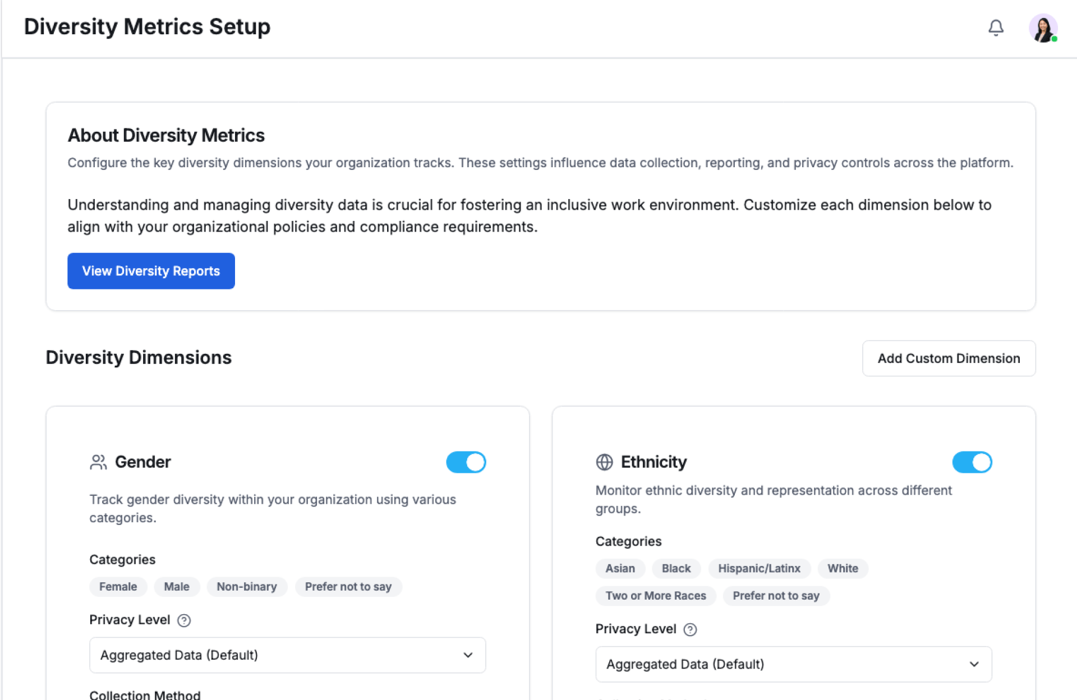This screenshot has height=700, width=1077.
Task: Select the Two or More Races tag
Action: 655,596
